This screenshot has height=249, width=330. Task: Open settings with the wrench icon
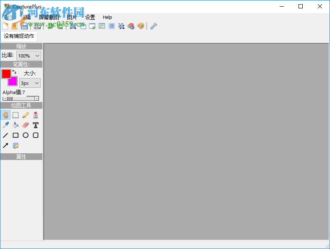click(x=154, y=26)
